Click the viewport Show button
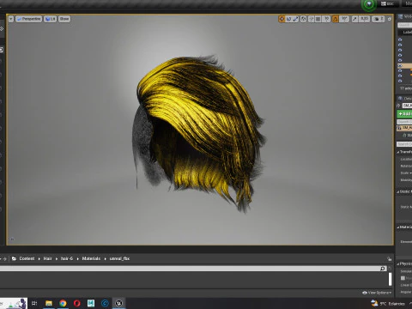Viewport: 412px width, 309px height. coord(64,19)
